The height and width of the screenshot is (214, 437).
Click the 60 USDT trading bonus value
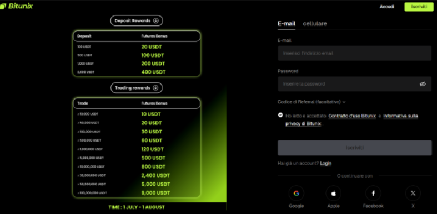tap(152, 140)
